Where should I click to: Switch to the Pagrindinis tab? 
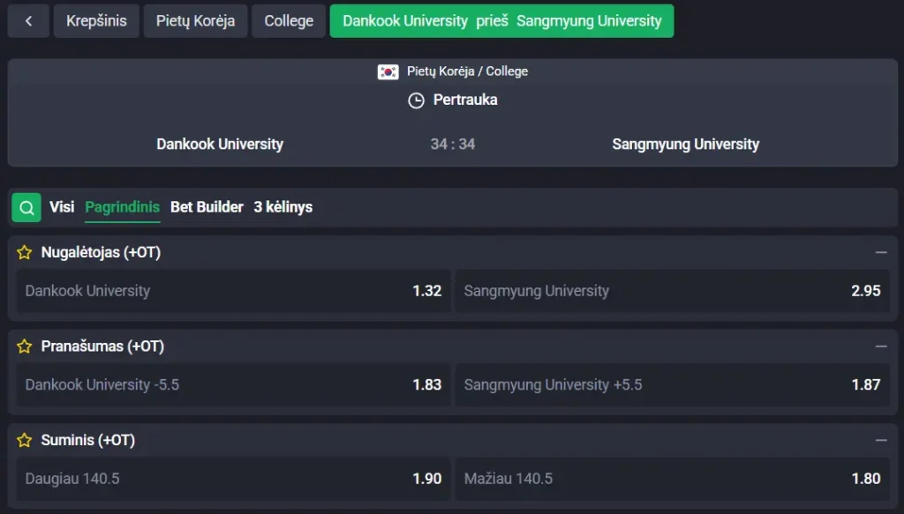tap(122, 207)
